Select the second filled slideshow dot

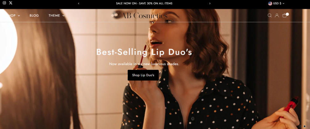click(304, 126)
